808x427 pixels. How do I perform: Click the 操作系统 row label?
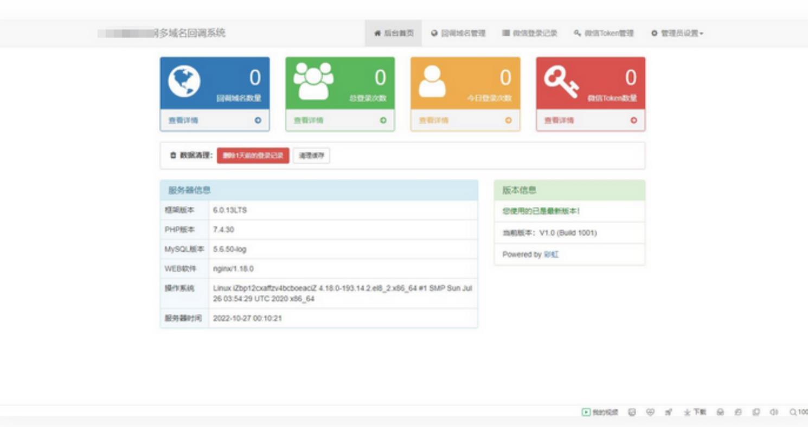[179, 288]
